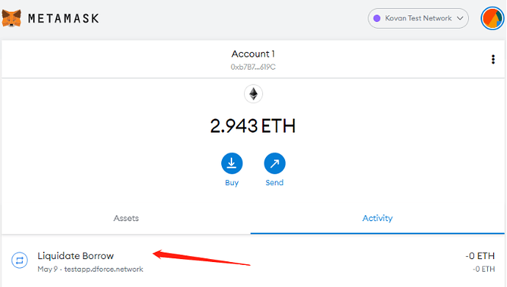Click the MetaMask fox logo
This screenshot has height=287, width=507.
point(11,18)
